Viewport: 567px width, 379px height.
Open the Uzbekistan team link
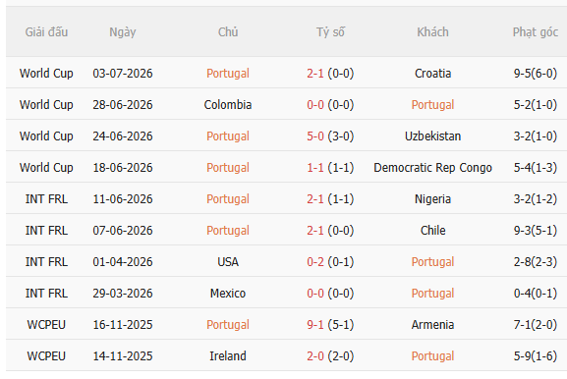[x=432, y=136]
